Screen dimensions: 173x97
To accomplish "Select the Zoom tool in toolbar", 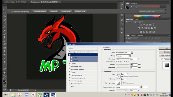I will tap(5, 76).
